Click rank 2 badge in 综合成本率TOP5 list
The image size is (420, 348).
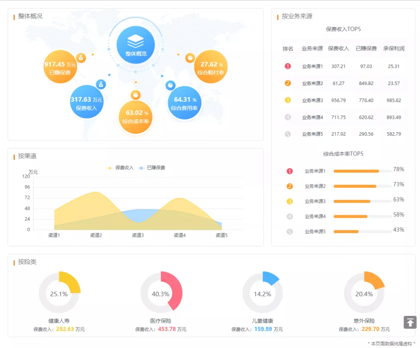290,186
